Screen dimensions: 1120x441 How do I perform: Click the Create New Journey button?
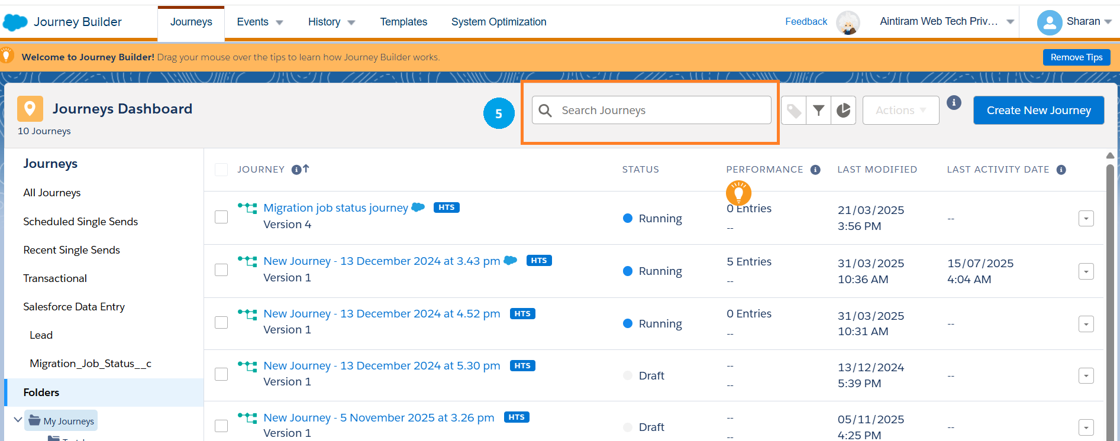coord(1038,111)
